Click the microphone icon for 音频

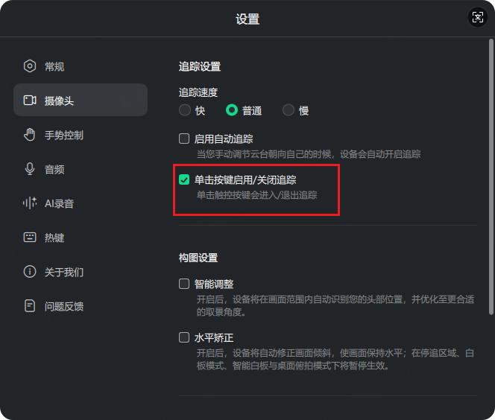tap(30, 169)
